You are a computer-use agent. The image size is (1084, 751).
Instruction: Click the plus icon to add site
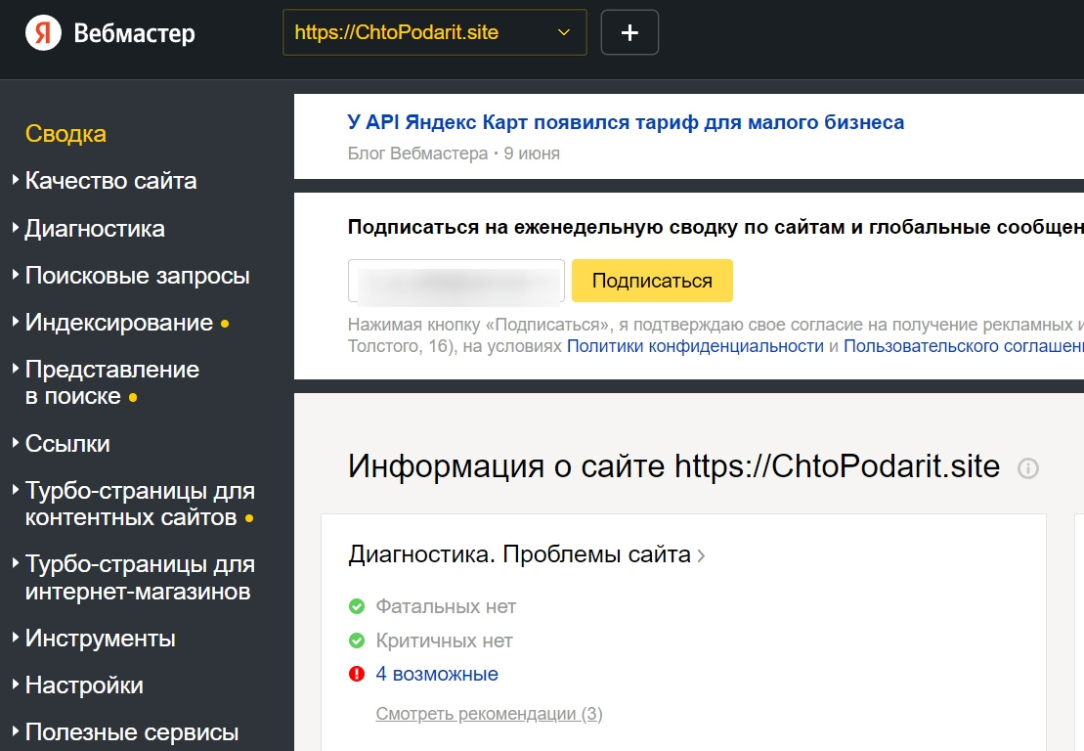629,33
